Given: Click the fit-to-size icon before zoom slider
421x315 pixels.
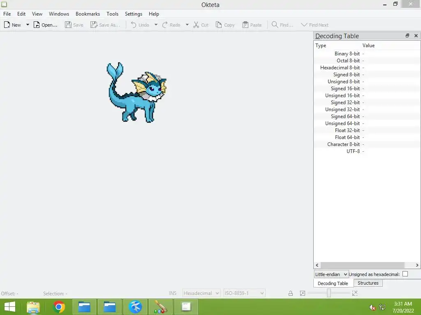Looking at the screenshot, I should coord(303,293).
